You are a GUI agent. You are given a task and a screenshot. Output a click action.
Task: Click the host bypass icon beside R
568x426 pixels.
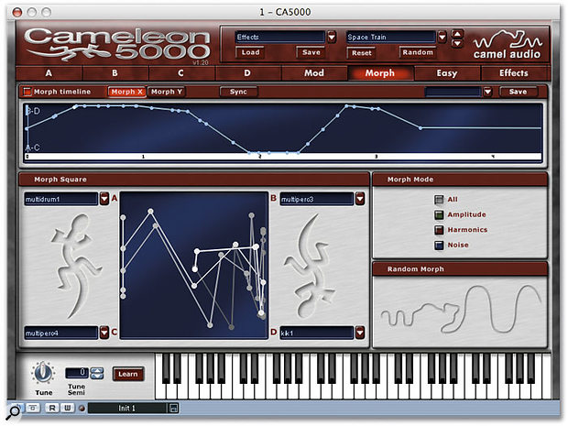[x=33, y=408]
